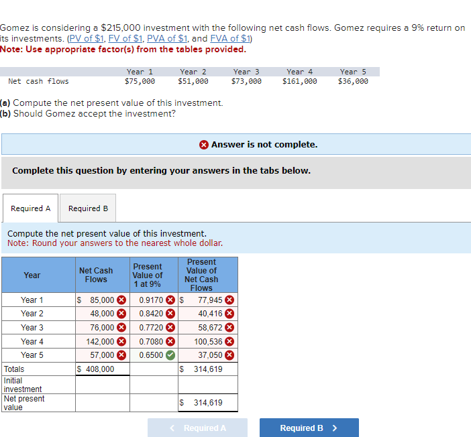This screenshot has height=437, width=471.
Task: Click Year 1 PV factor field 0.9170
Action: pos(154,300)
